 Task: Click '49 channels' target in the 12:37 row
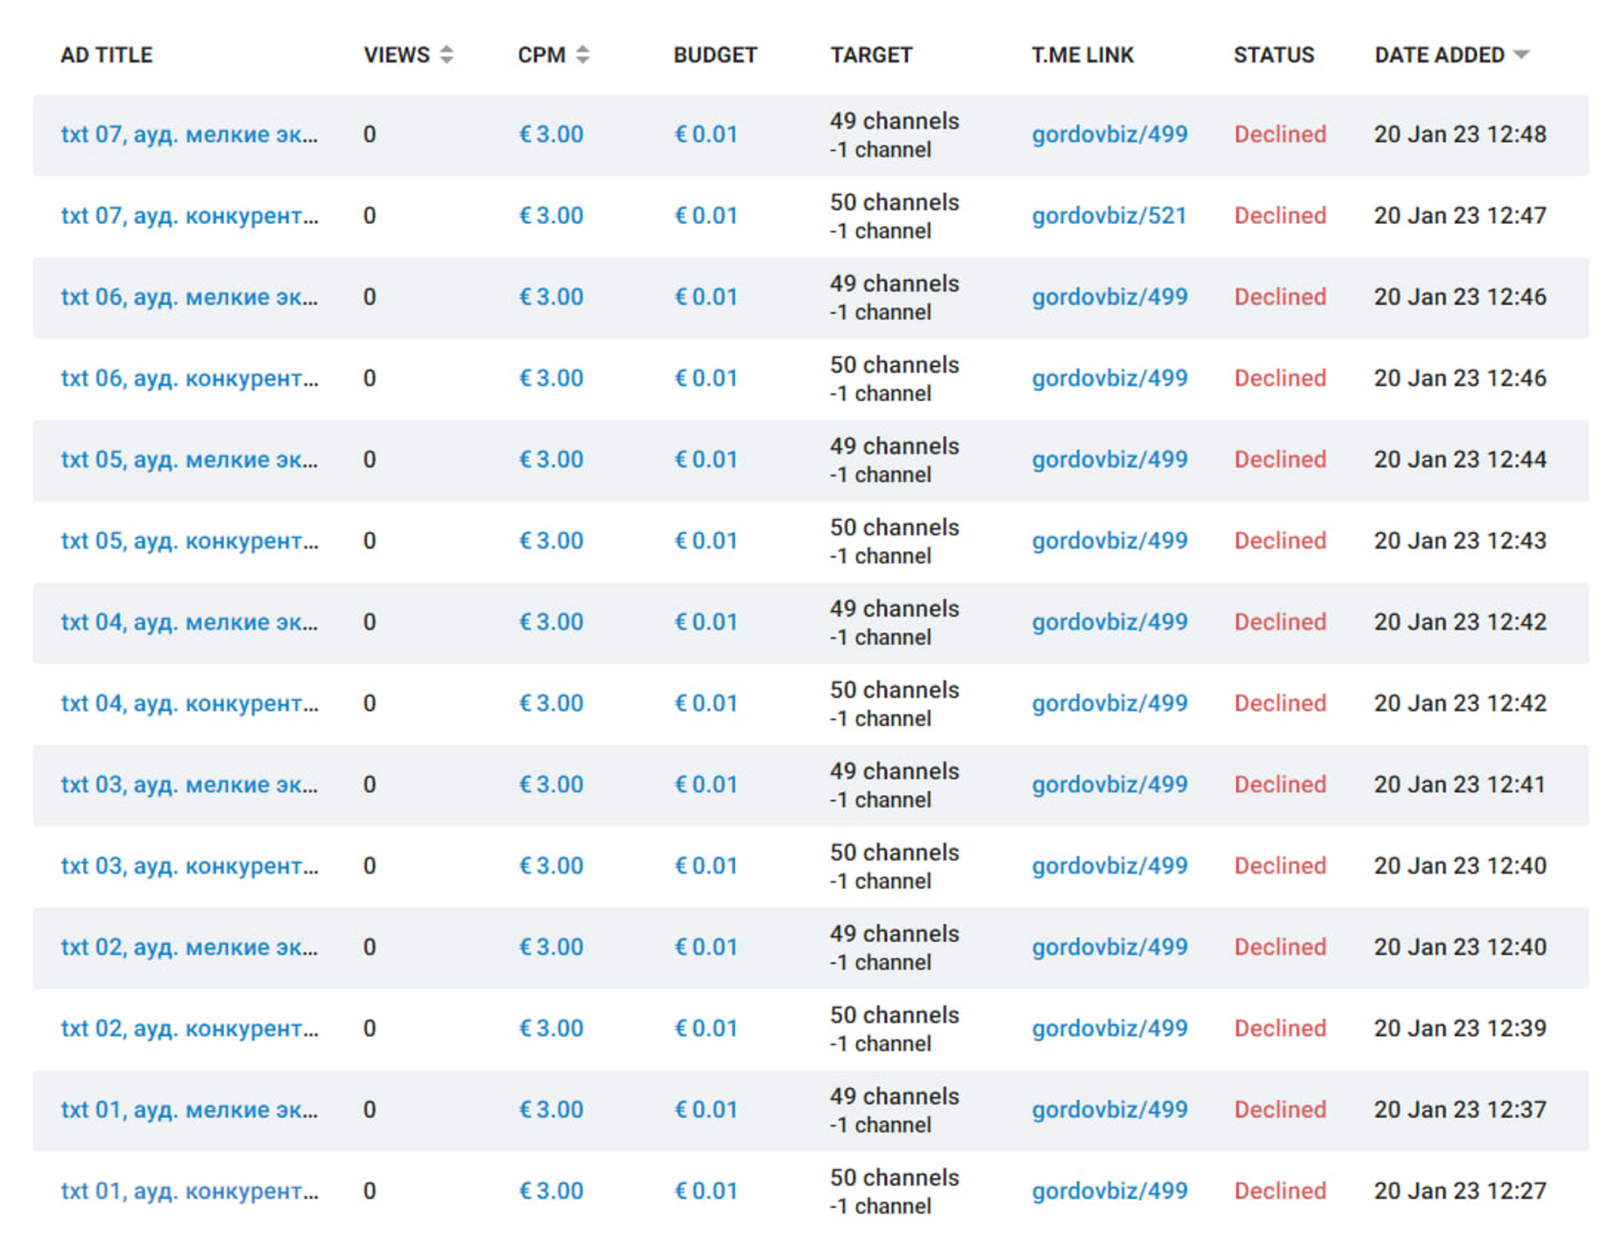pos(894,1096)
